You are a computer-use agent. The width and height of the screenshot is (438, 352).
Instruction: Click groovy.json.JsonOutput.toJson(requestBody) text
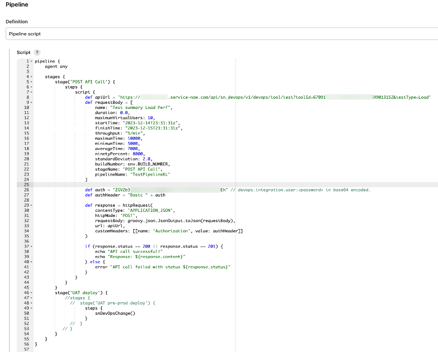[x=180, y=221]
